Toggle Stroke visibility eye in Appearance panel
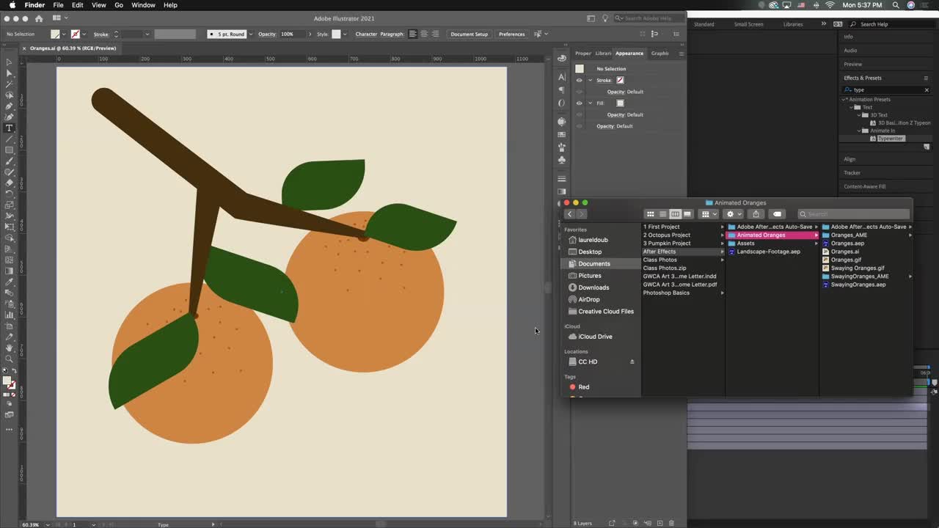 click(579, 80)
